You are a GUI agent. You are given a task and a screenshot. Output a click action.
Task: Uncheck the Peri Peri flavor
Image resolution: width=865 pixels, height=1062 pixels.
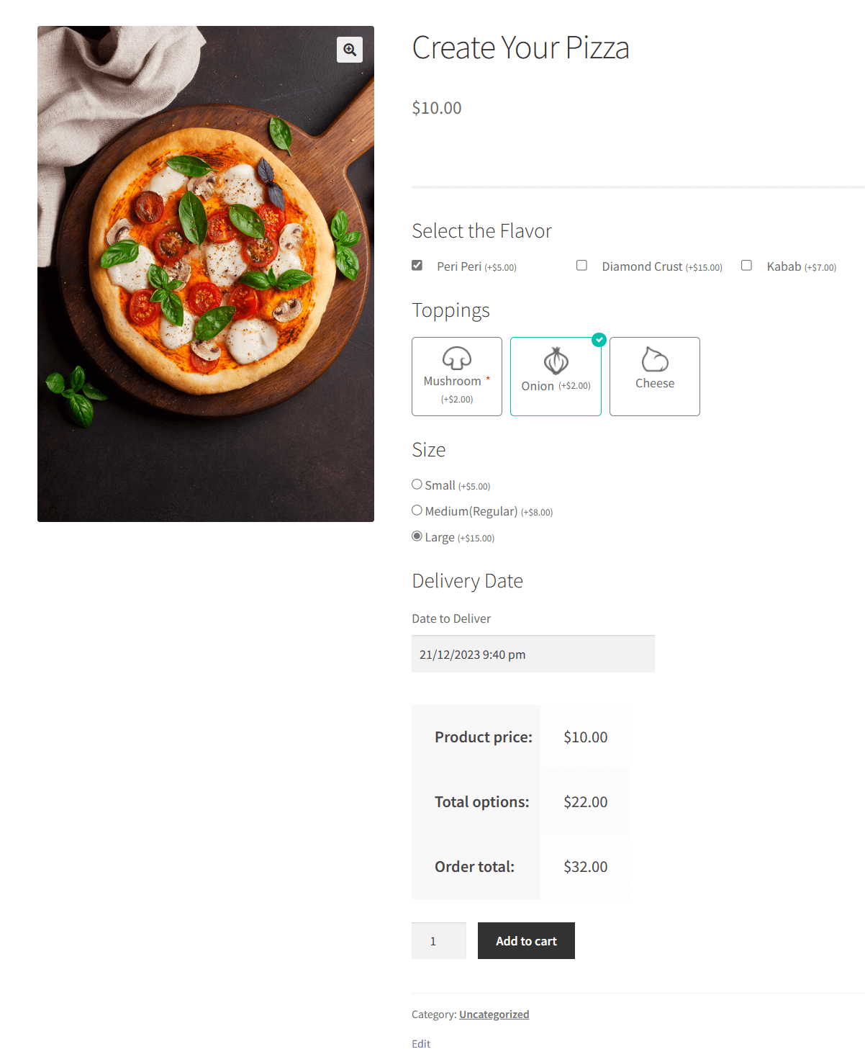click(x=417, y=265)
